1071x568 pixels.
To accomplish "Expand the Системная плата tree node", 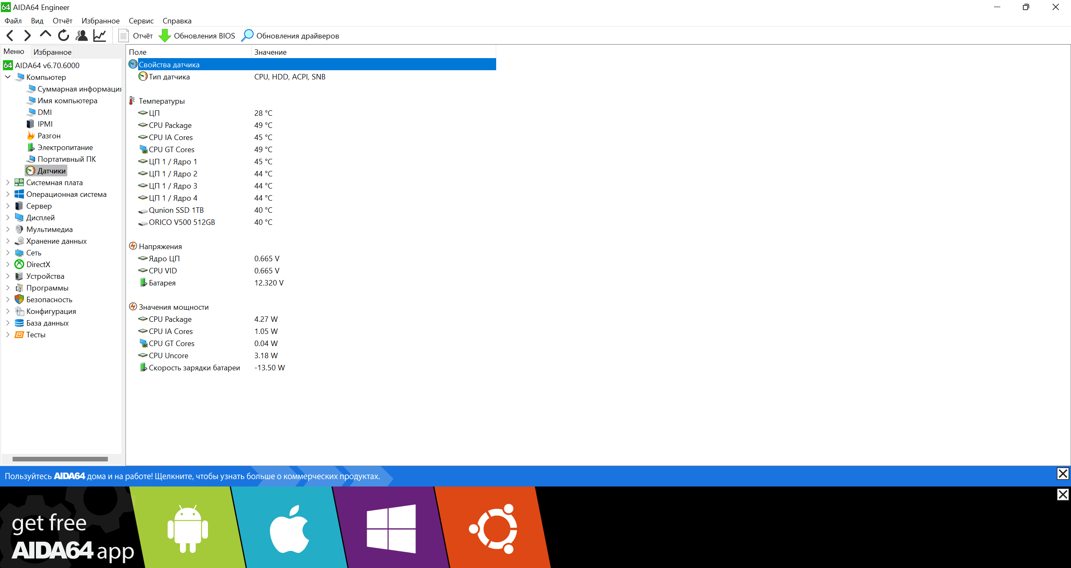I will tap(8, 182).
